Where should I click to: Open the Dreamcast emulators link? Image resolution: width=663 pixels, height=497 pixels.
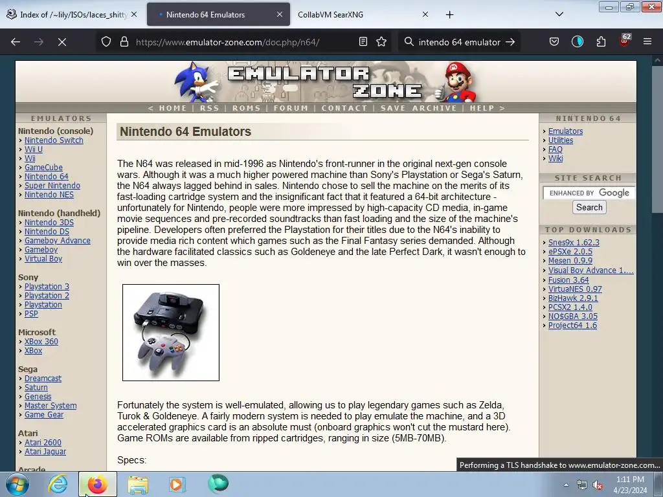point(43,378)
